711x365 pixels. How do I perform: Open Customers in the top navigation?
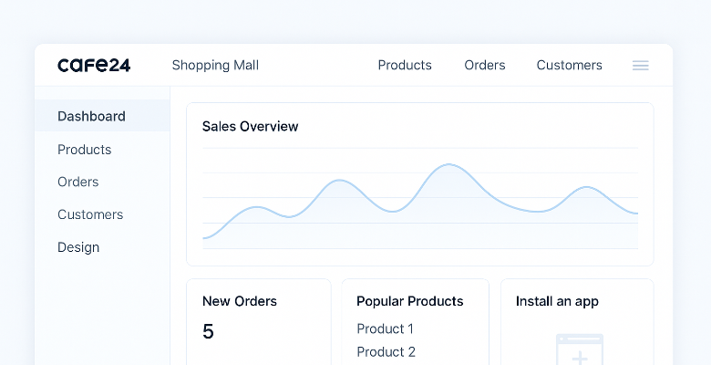tap(569, 65)
